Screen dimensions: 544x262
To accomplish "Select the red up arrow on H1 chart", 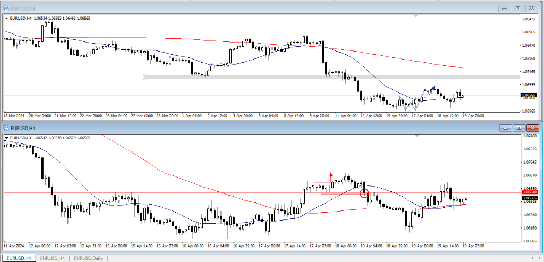I will (x=331, y=174).
